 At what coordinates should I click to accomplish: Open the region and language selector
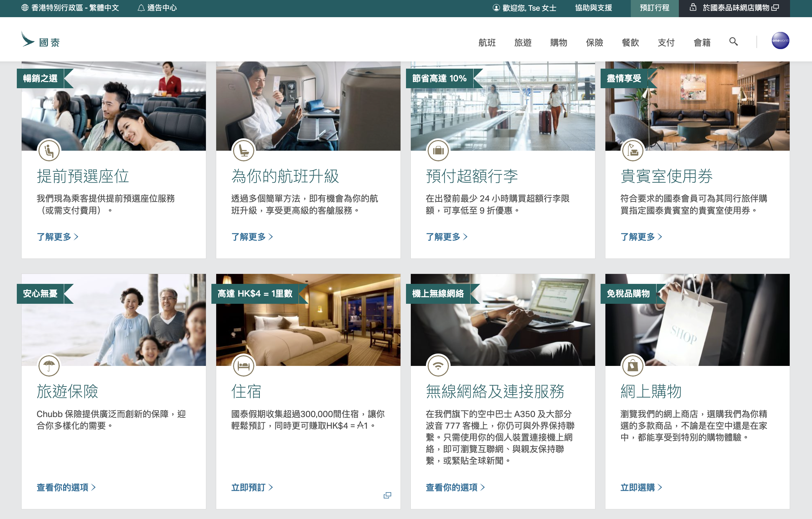click(x=70, y=8)
